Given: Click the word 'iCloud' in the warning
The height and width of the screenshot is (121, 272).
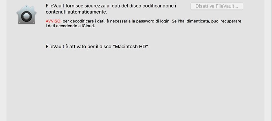Looking at the screenshot, I should 88,26.
